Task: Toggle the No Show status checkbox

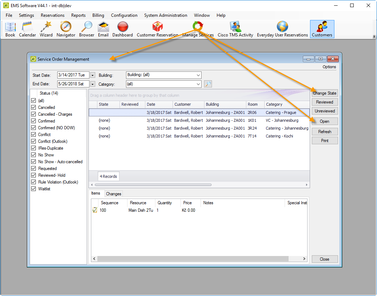Action: pos(34,155)
